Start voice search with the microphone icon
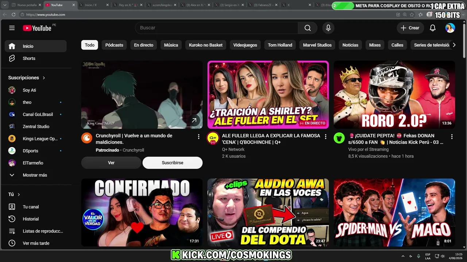 pos(328,28)
